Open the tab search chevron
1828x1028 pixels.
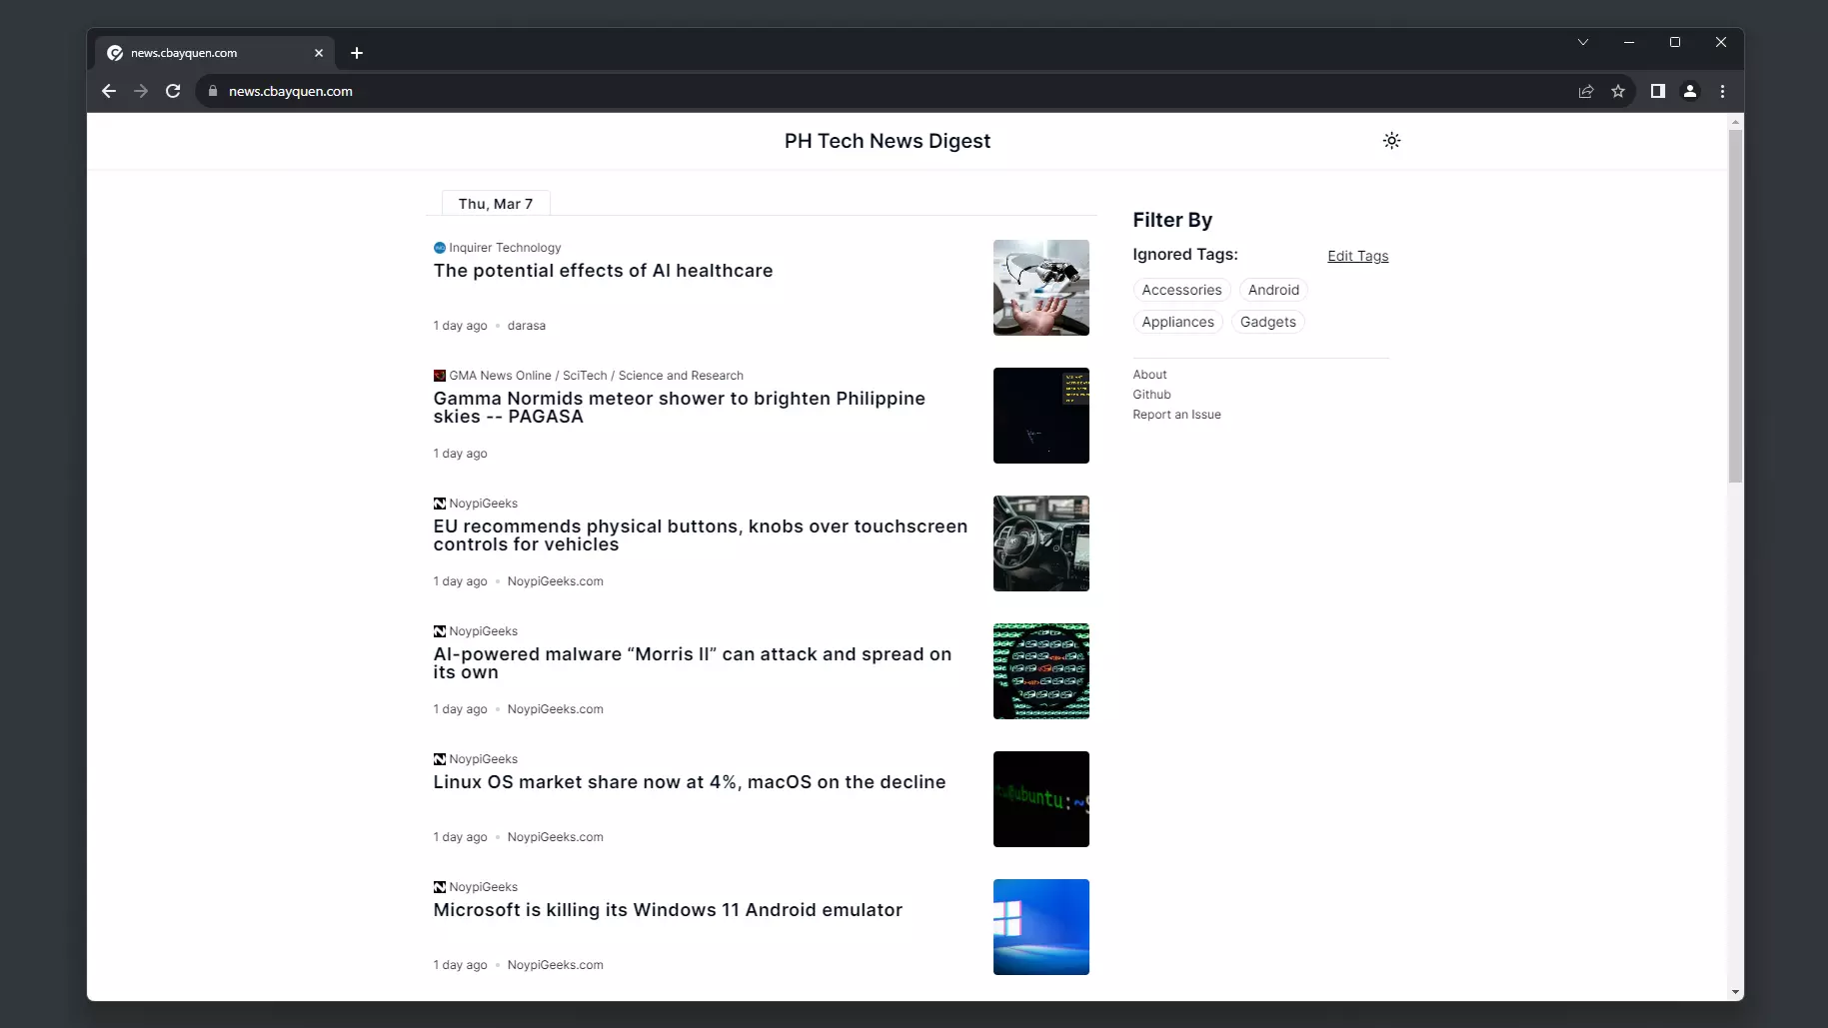pos(1583,42)
